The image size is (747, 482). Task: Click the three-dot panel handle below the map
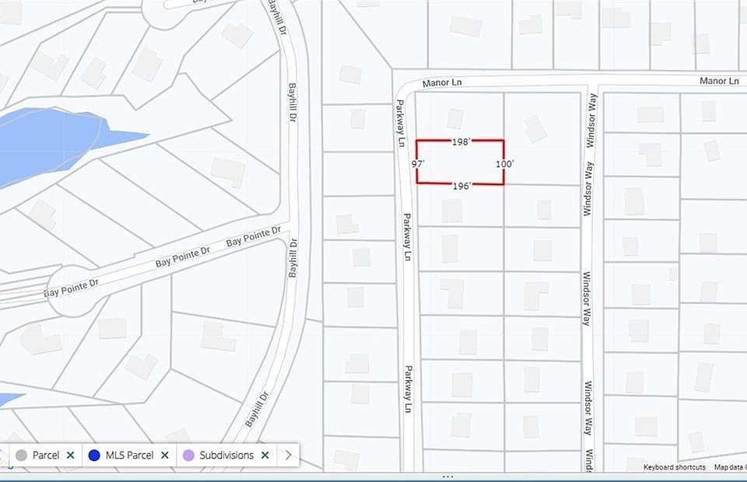(448, 477)
